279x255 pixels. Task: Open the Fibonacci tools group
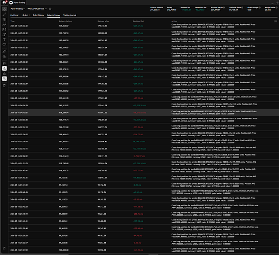click(x=4, y=19)
